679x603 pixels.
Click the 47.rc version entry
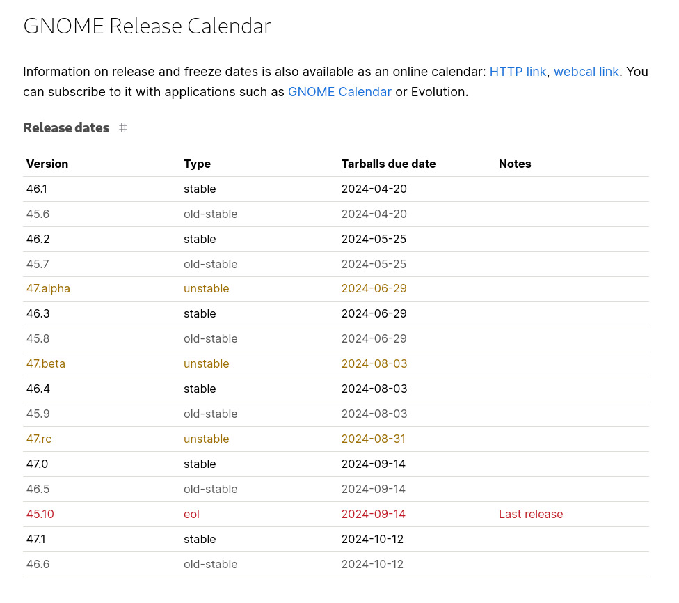click(x=39, y=439)
